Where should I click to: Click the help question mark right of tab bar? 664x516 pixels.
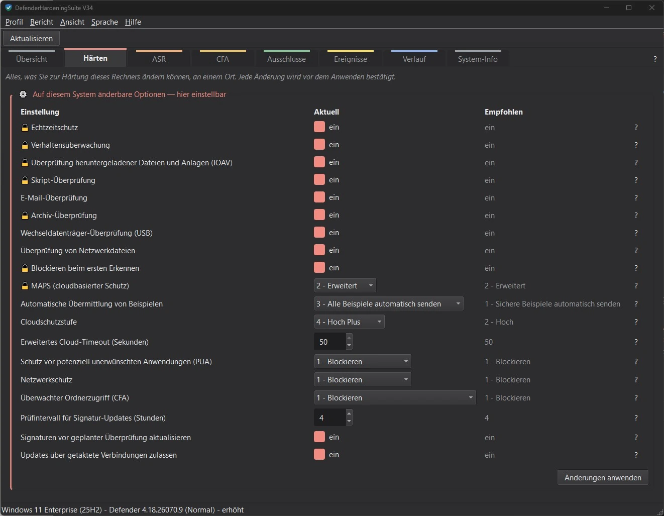(x=655, y=59)
